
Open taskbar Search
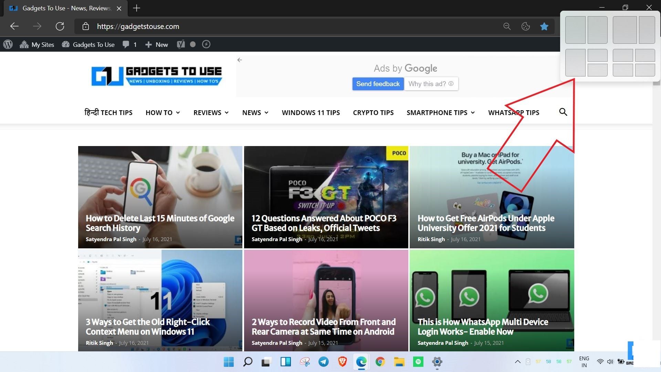point(248,362)
